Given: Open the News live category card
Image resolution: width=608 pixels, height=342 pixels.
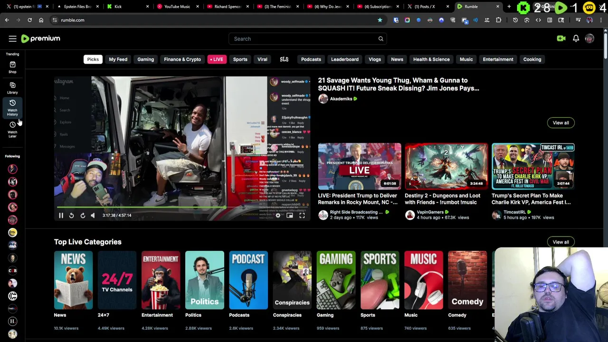Looking at the screenshot, I should click(73, 280).
